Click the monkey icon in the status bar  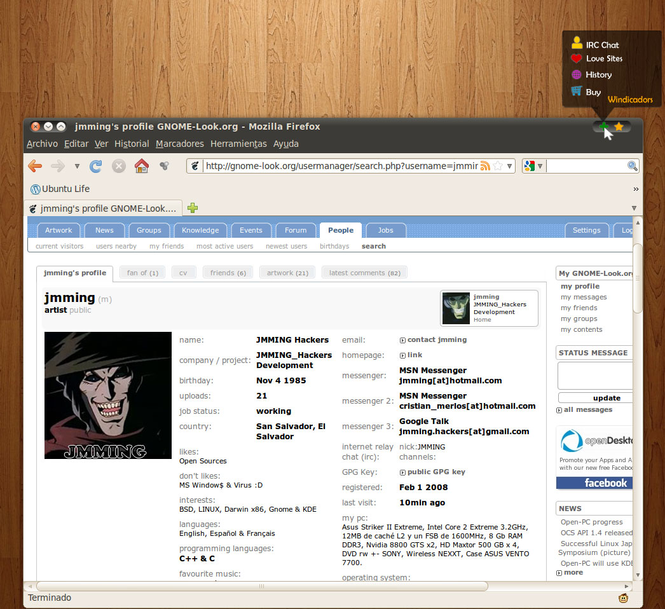click(x=623, y=598)
